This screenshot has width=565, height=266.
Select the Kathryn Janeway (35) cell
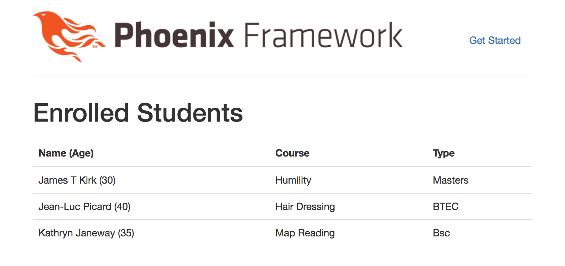[x=86, y=233]
